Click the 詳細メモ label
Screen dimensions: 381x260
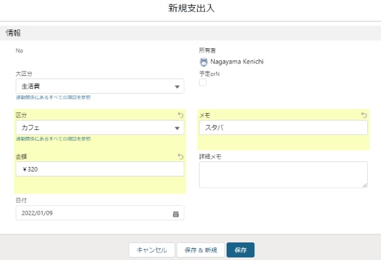pyautogui.click(x=210, y=156)
